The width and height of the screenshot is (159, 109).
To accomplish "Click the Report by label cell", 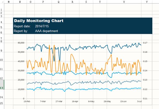I will pyautogui.click(x=21, y=31).
